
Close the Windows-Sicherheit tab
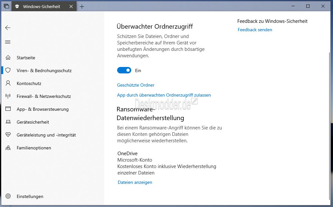[71, 6]
